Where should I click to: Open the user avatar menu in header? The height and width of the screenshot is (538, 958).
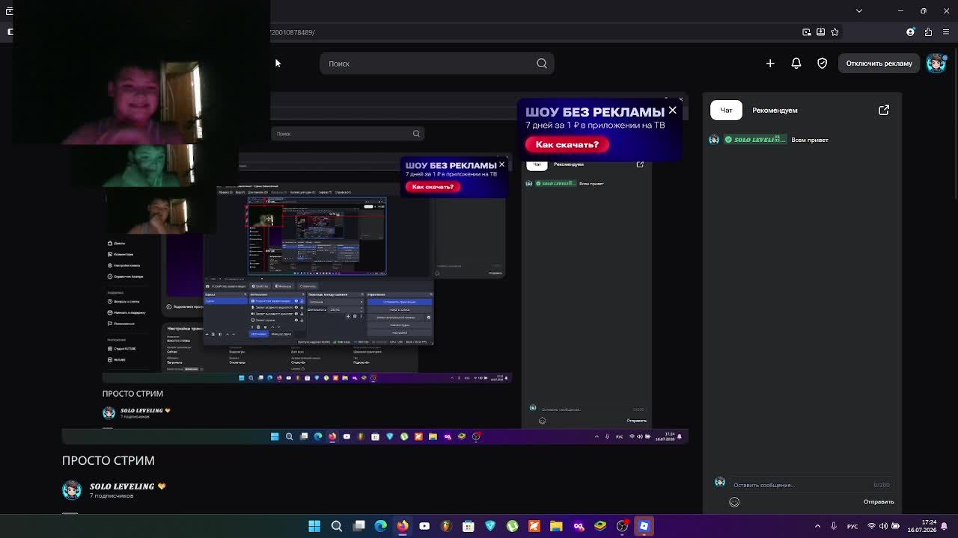936,64
